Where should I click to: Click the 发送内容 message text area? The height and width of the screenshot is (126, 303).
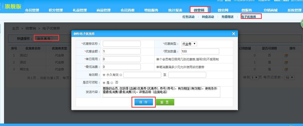pyautogui.click(x=161, y=92)
